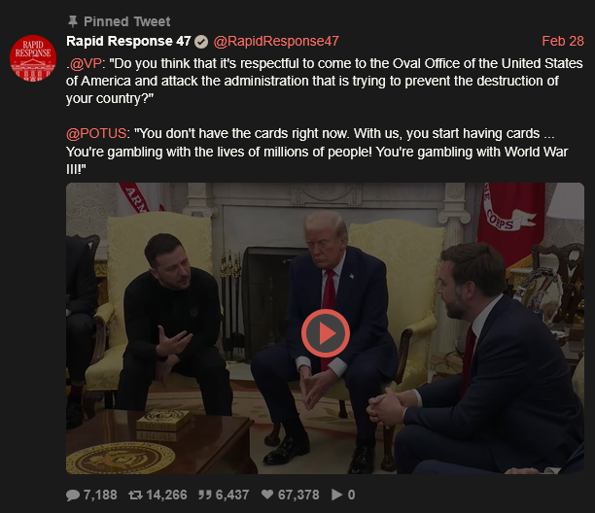The width and height of the screenshot is (595, 513).
Task: Click the 7,188 replies count
Action: (100, 495)
